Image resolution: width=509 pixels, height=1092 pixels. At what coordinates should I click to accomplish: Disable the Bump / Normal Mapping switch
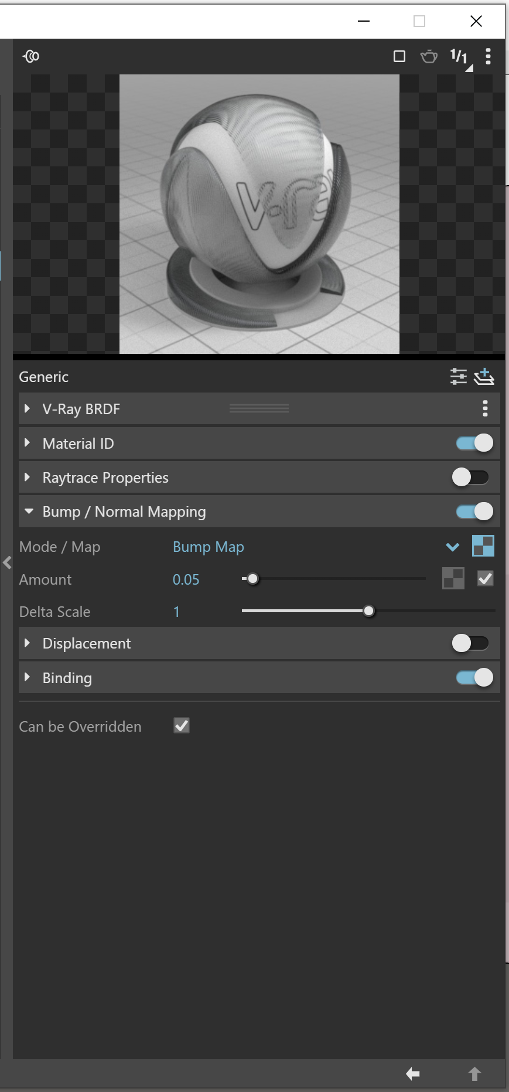click(474, 511)
